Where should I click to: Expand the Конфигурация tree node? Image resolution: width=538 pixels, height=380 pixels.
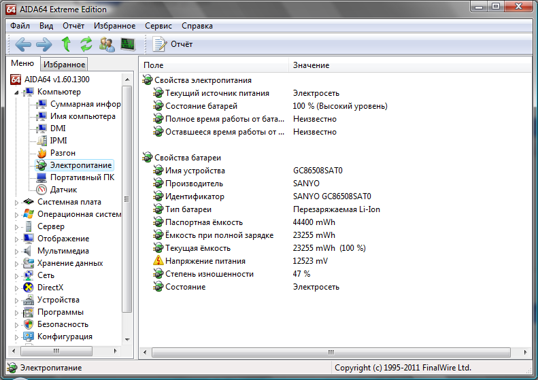click(16, 336)
